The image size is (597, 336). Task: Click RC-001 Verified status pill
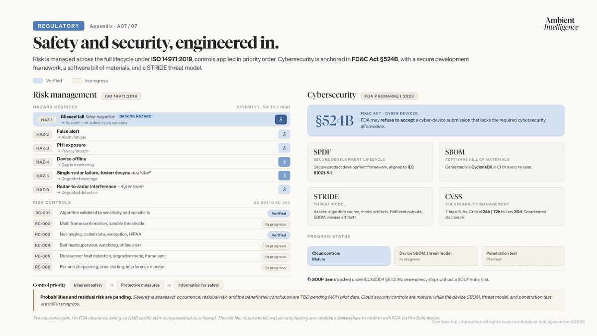(279, 214)
